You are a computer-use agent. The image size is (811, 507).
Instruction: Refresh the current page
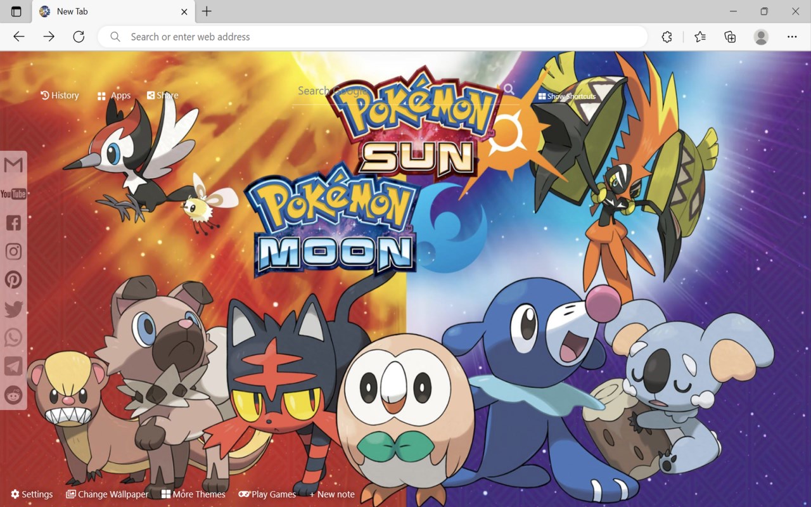coord(79,37)
